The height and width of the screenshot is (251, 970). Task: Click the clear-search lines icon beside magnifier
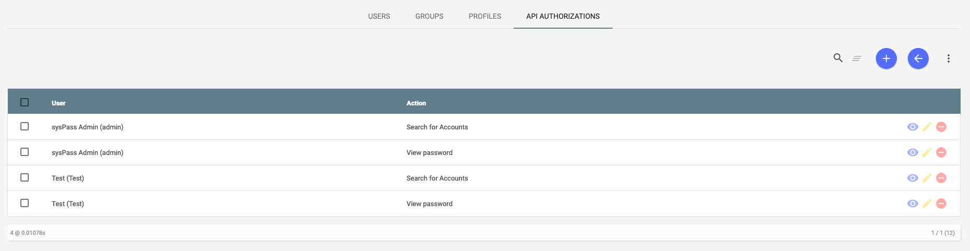point(857,58)
